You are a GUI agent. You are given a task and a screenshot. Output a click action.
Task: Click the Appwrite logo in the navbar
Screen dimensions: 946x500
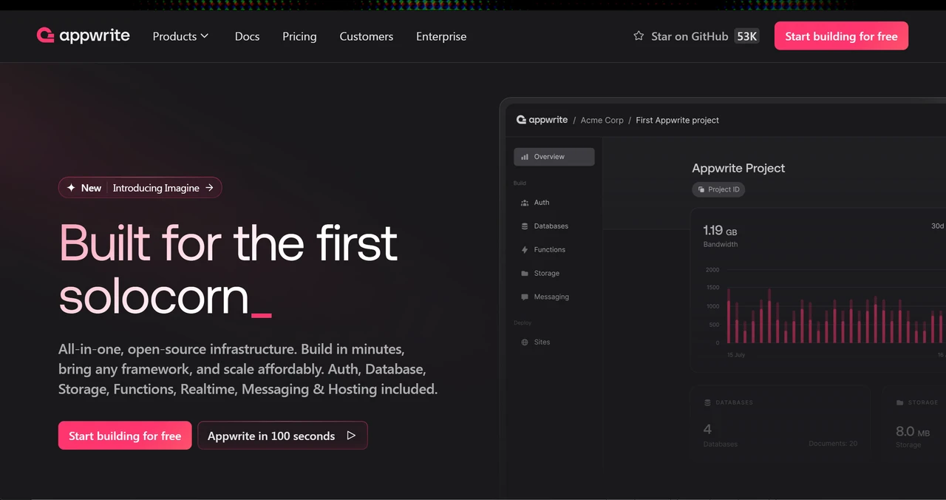click(x=83, y=36)
